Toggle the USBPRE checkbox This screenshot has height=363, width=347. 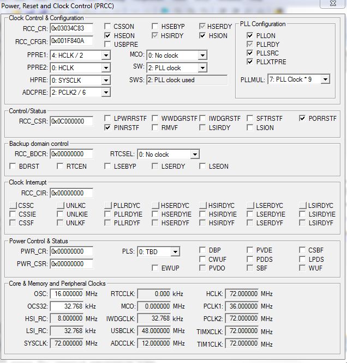click(107, 44)
